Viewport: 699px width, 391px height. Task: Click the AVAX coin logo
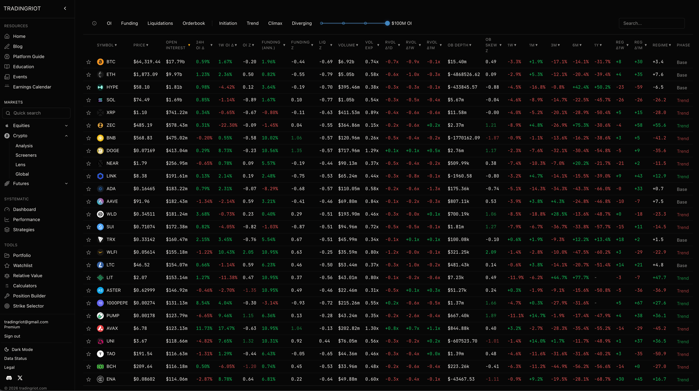(100, 328)
